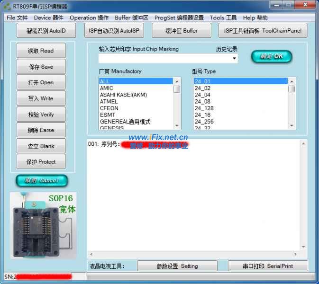Open the ISP ToolChainPanel
Screen dimensions: 319x284
click(262, 31)
